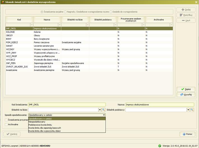
Task: Select the WCZ_PROF row
Action: (x=89, y=56)
